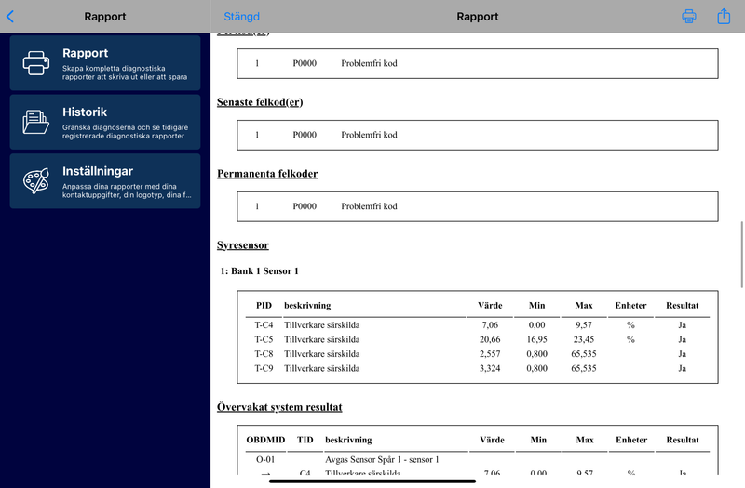Click the value 2,557 in T-C8 row

490,354
